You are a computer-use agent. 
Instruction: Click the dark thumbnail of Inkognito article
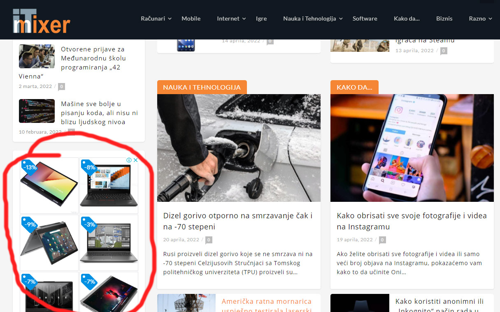[x=360, y=303]
